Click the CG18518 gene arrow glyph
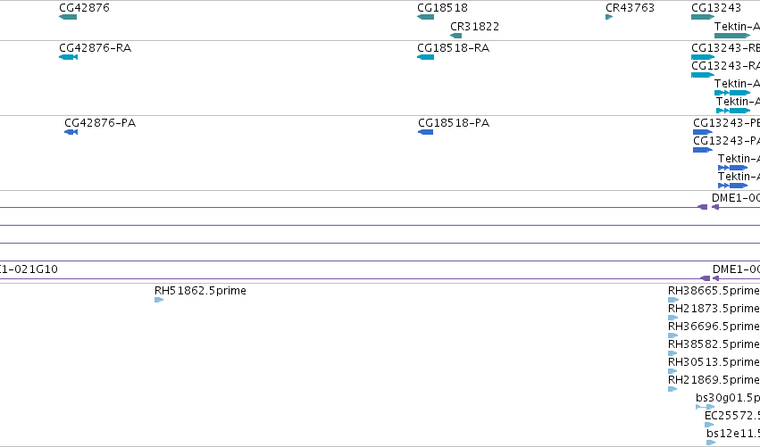This screenshot has width=760, height=447. 426,17
